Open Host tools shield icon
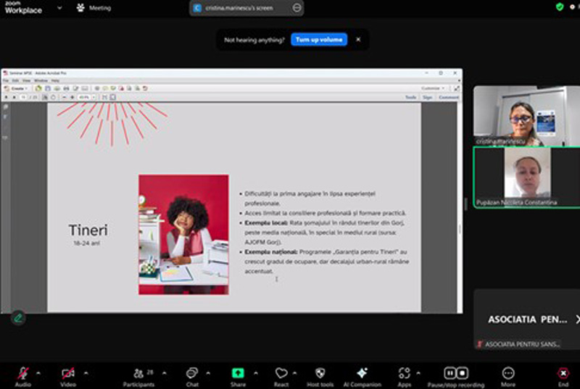The image size is (580, 389). 320,372
